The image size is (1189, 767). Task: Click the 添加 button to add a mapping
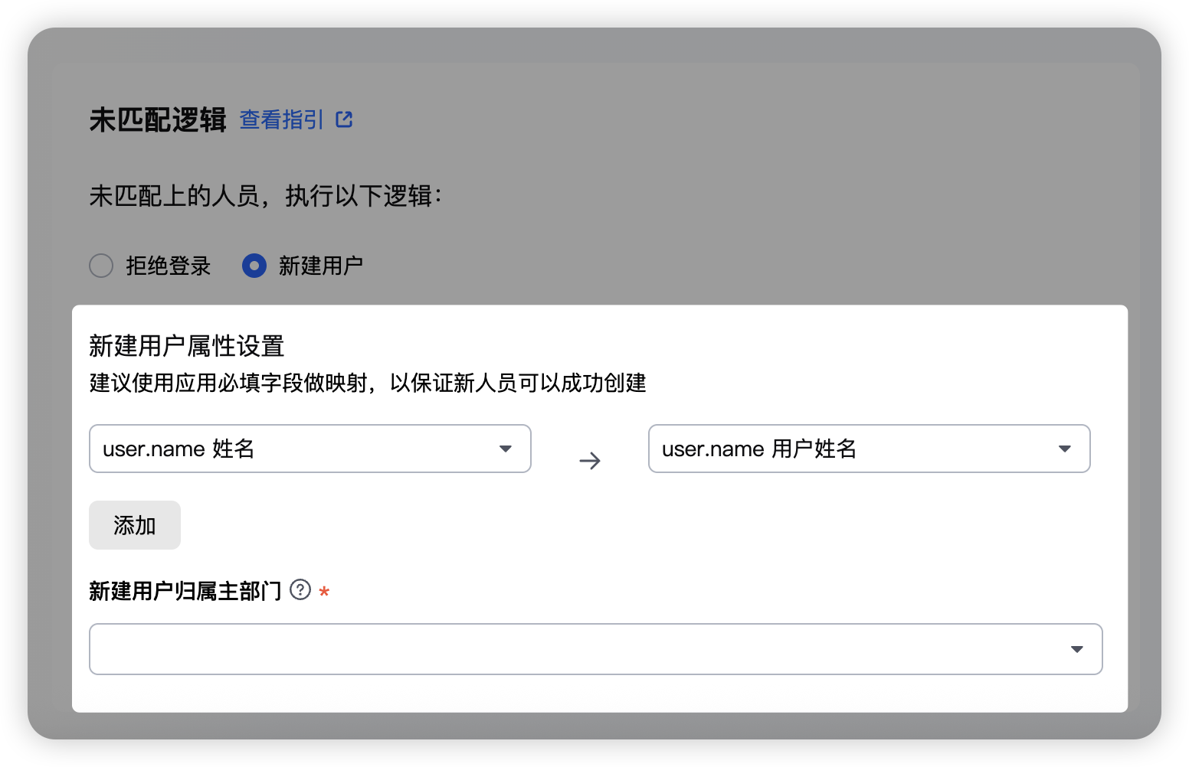(x=135, y=525)
